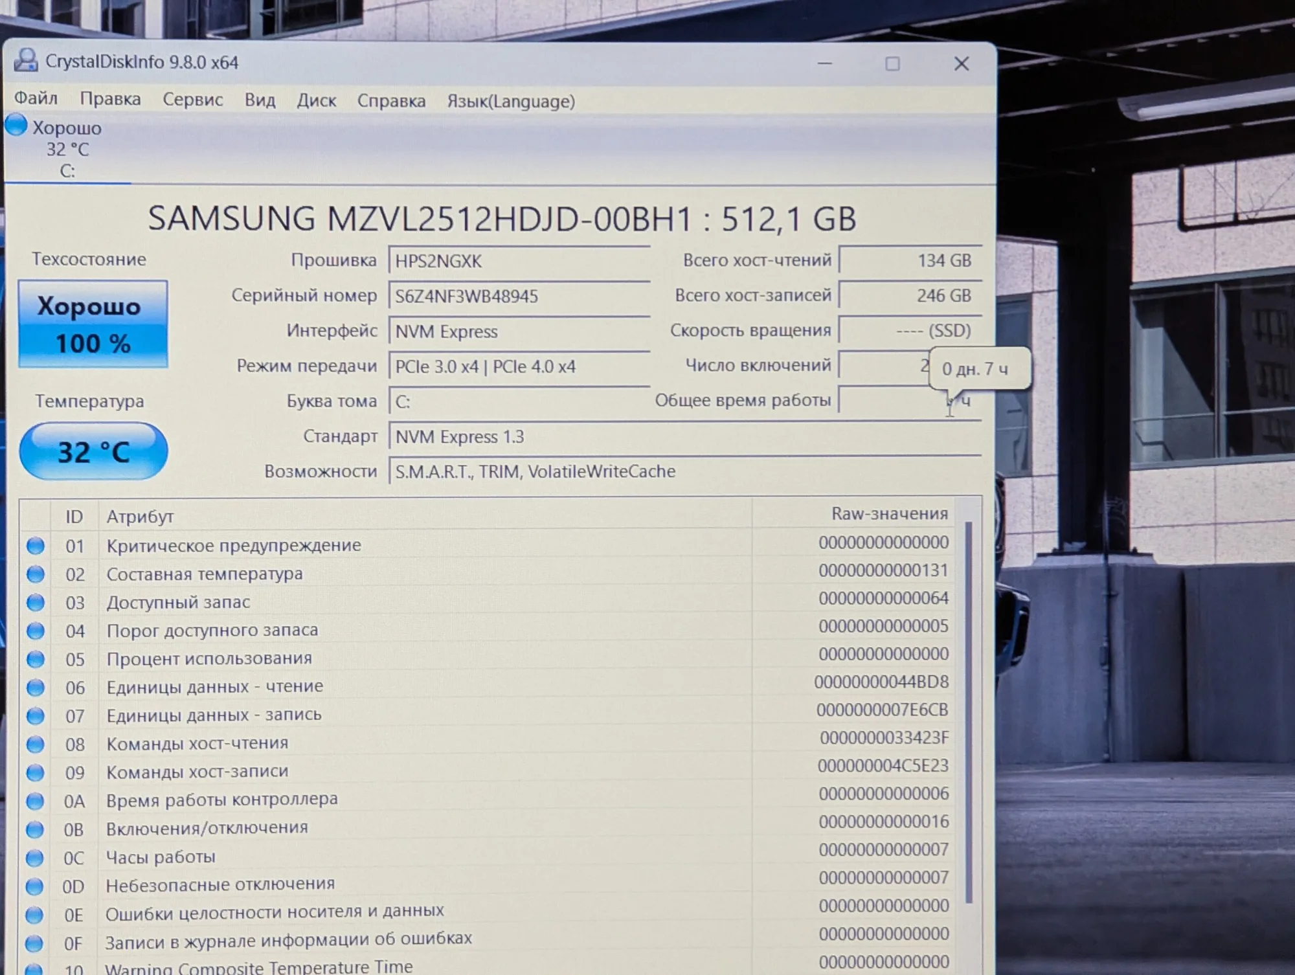Click the 246 GB host writes value
The height and width of the screenshot is (975, 1295).
(910, 295)
